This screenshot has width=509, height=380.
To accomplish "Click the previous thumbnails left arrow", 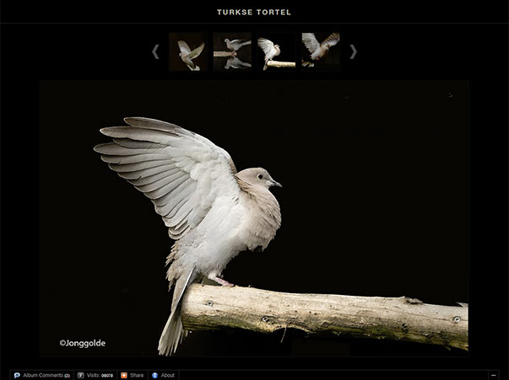I will tap(155, 51).
